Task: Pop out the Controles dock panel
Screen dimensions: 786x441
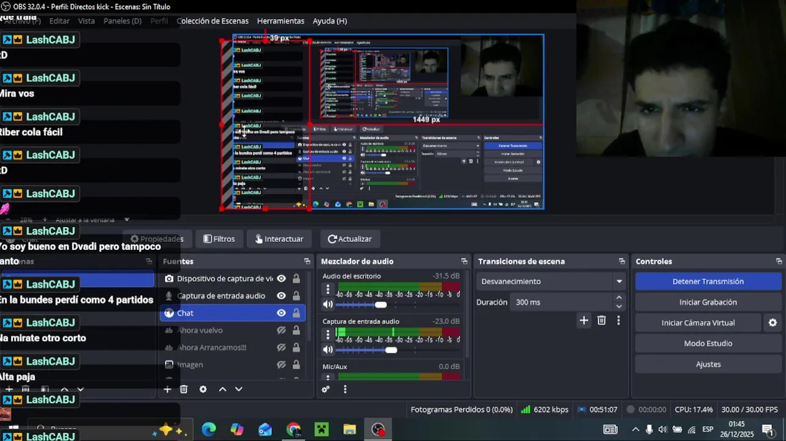Action: tap(779, 262)
